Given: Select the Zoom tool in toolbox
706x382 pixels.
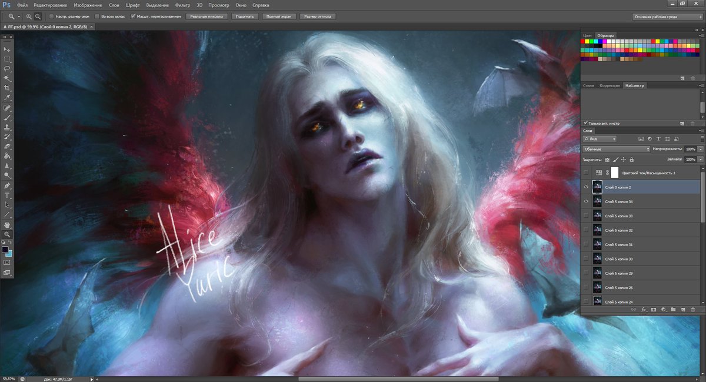Looking at the screenshot, I should [7, 234].
